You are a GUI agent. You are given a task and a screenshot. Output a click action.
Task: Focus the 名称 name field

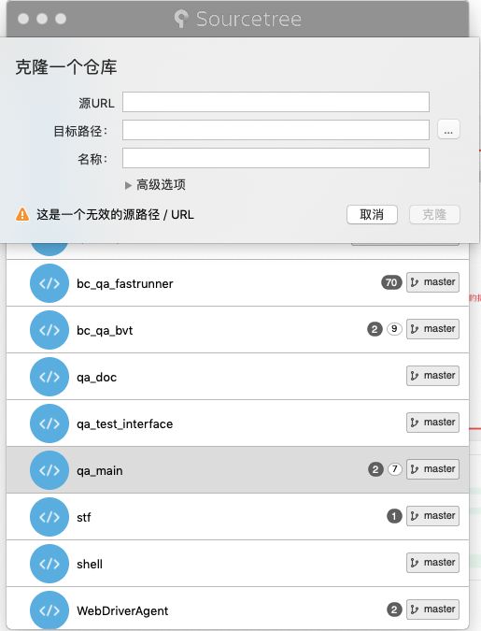(276, 158)
